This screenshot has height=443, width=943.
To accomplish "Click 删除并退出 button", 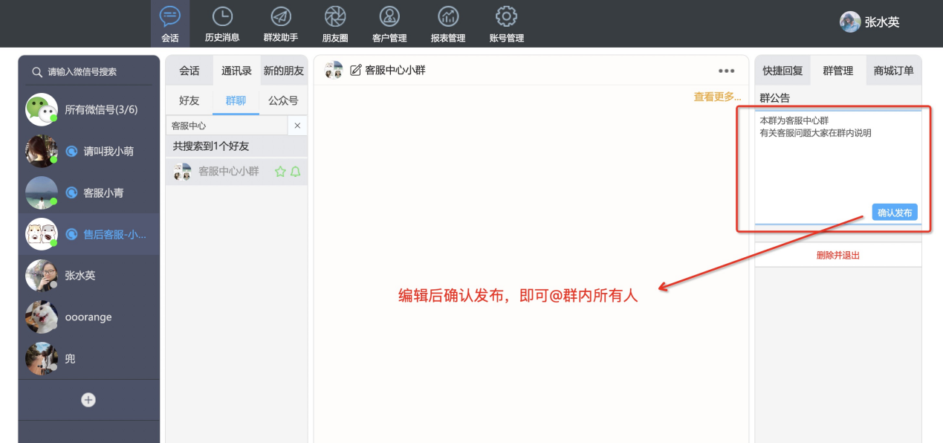I will (838, 255).
